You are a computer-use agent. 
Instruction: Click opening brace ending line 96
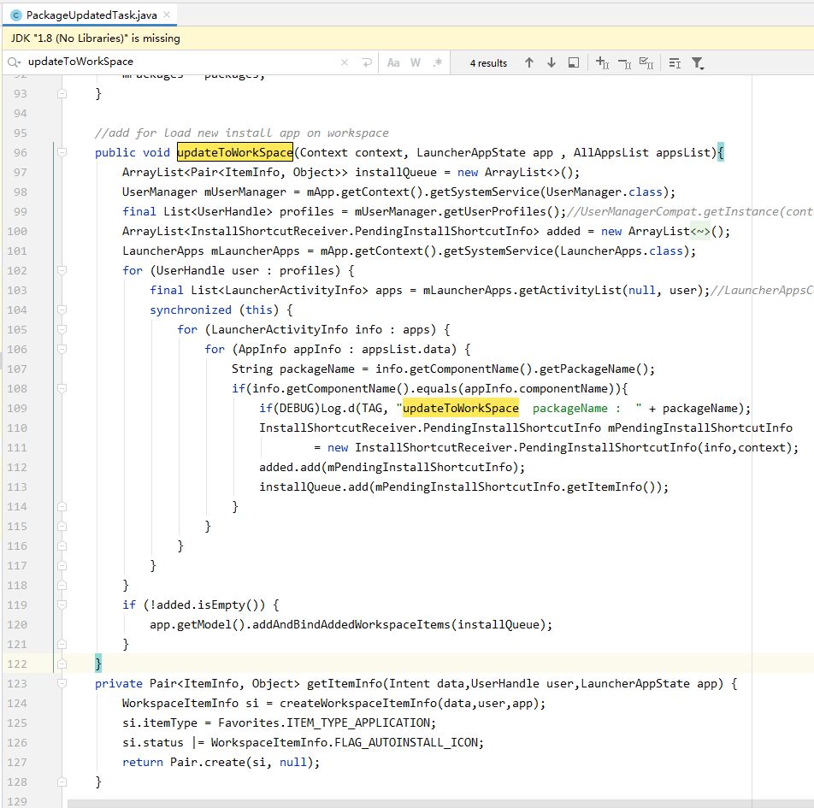[x=721, y=152]
